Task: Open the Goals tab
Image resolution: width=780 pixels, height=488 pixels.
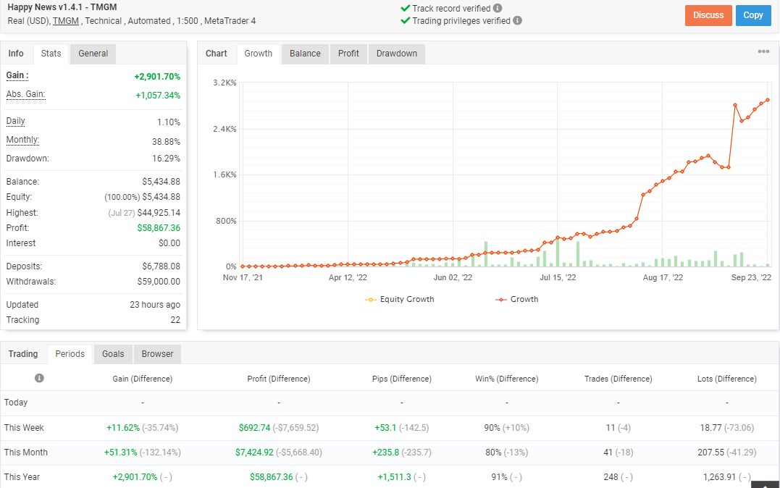Action: tap(113, 354)
